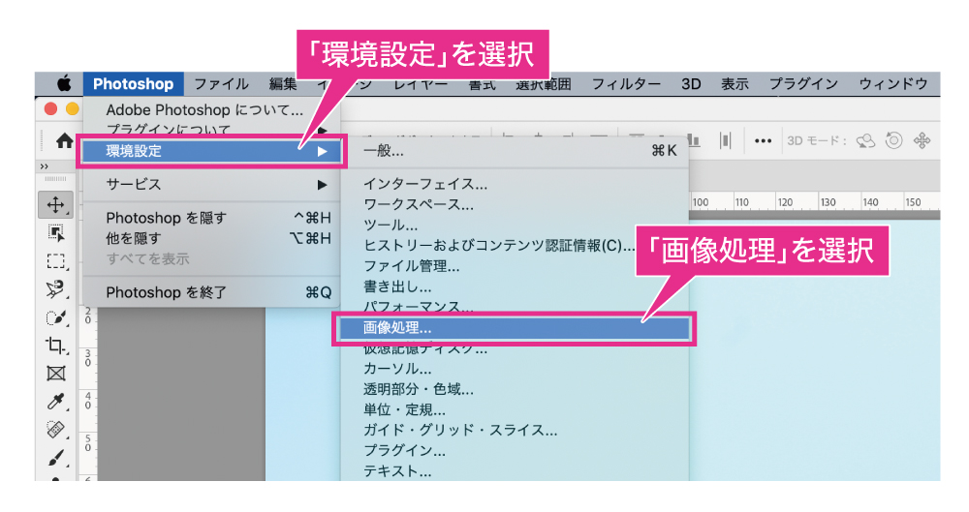Screen dimensions: 969x512
Task: Select インターフェイス... preferences
Action: click(x=515, y=184)
